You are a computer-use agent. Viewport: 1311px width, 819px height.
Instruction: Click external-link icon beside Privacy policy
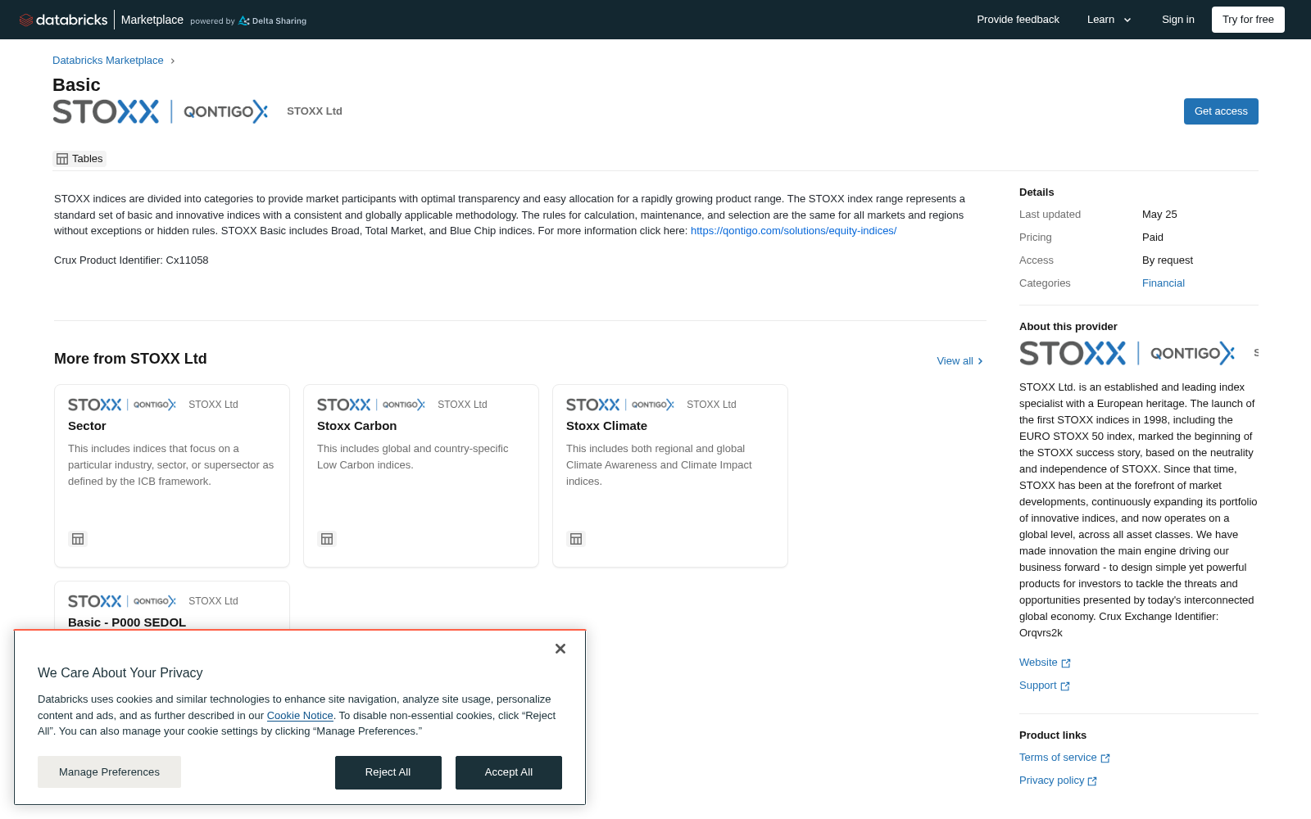(1092, 781)
